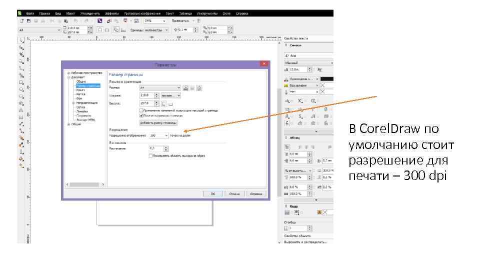
Task: Click the Столбцы count stepper
Action: pyautogui.click(x=309, y=228)
